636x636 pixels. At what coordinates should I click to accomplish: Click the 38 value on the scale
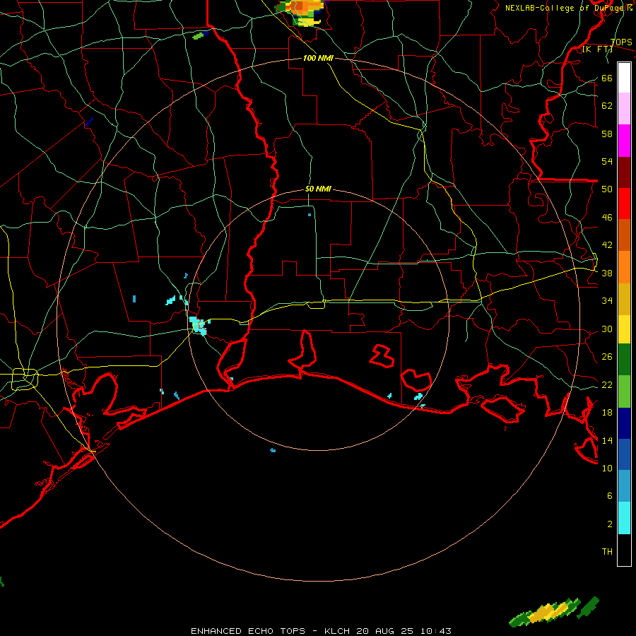607,273
